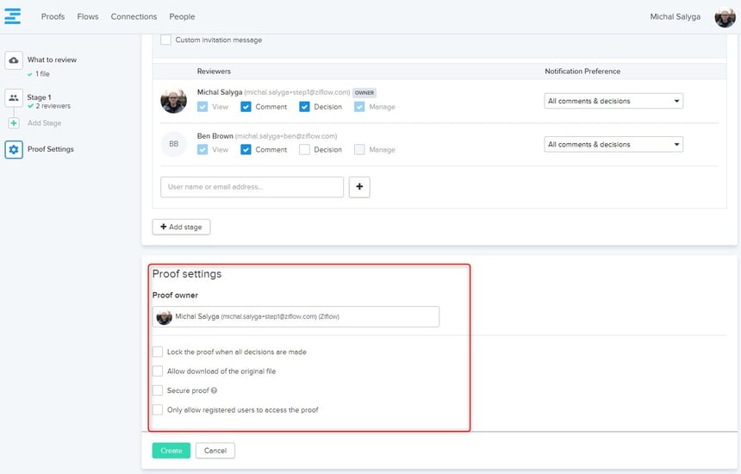The image size is (741, 474).
Task: Click the Add Stage plus icon in sidebar
Action: [x=14, y=123]
